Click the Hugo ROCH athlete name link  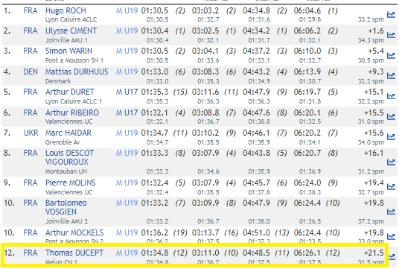pyautogui.click(x=66, y=10)
